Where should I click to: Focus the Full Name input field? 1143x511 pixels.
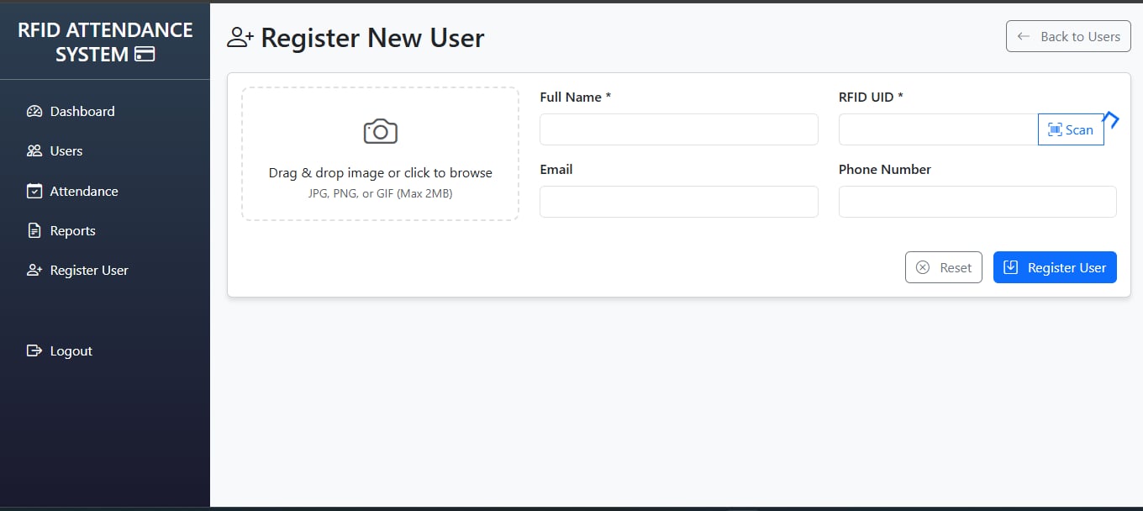[x=678, y=129]
